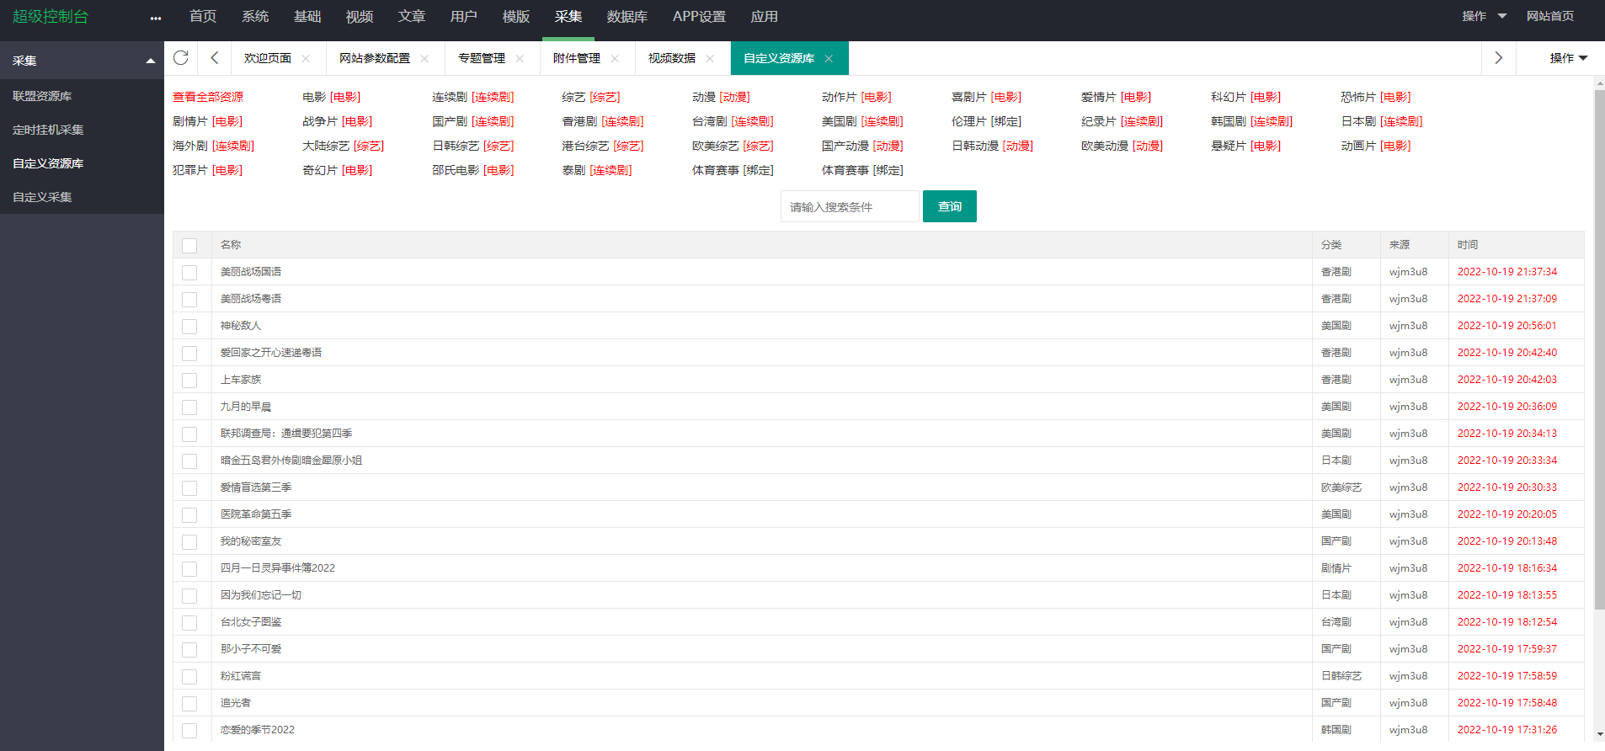Open the APP设置 top menu
1605x751 pixels.
(699, 17)
